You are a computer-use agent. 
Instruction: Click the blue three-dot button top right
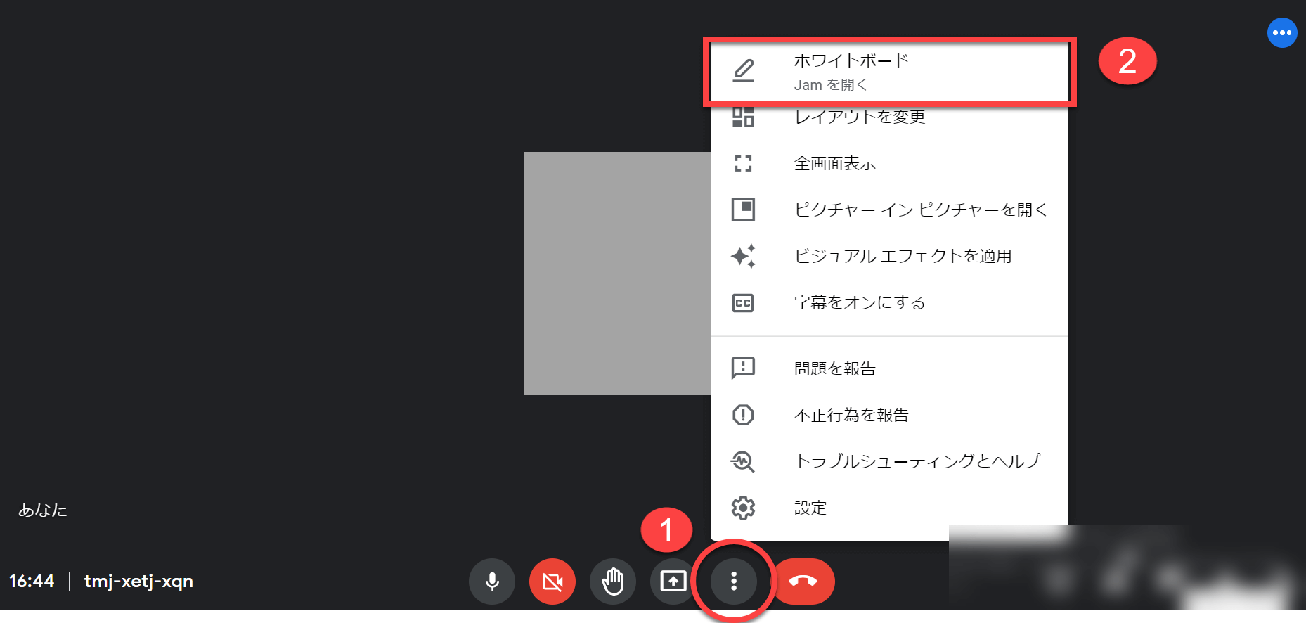pyautogui.click(x=1281, y=32)
